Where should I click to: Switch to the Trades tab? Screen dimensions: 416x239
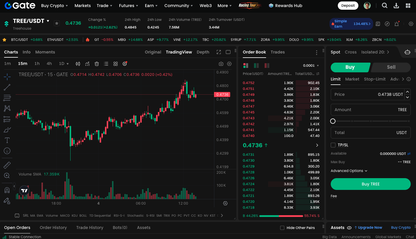click(278, 52)
